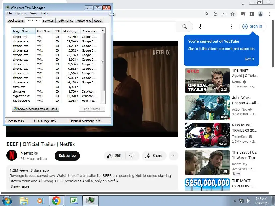Screen dimensions: 275x206
Task: Open The Last of Us video thumbnail
Action: click(x=207, y=162)
